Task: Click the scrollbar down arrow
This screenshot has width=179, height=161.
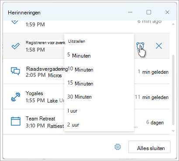Action: (173, 131)
